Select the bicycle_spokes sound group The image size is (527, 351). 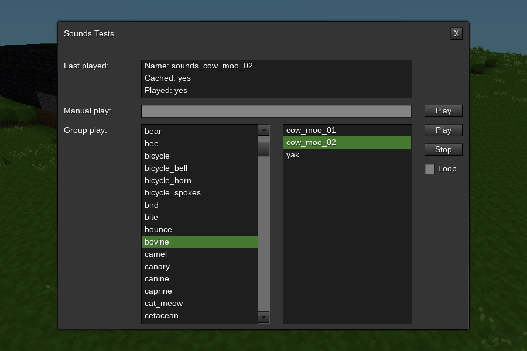tap(200, 193)
